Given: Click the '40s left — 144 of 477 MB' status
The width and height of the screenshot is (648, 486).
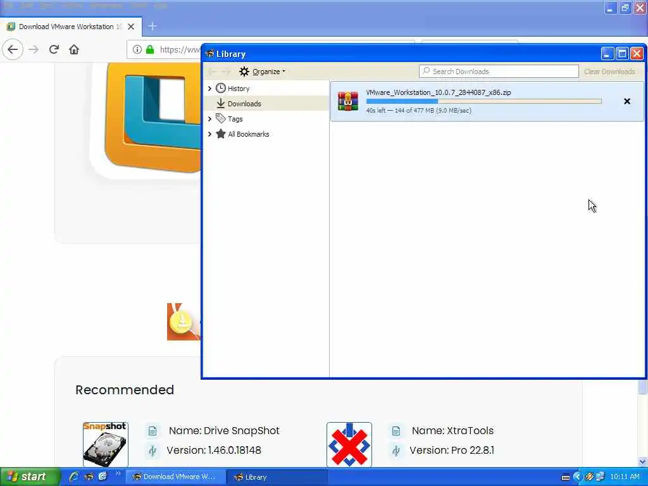Looking at the screenshot, I should tap(419, 110).
